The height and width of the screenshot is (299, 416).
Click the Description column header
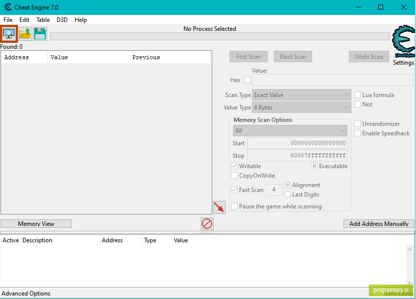pyautogui.click(x=60, y=240)
